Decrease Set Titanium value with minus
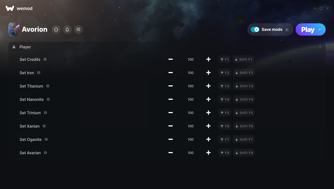 171,86
